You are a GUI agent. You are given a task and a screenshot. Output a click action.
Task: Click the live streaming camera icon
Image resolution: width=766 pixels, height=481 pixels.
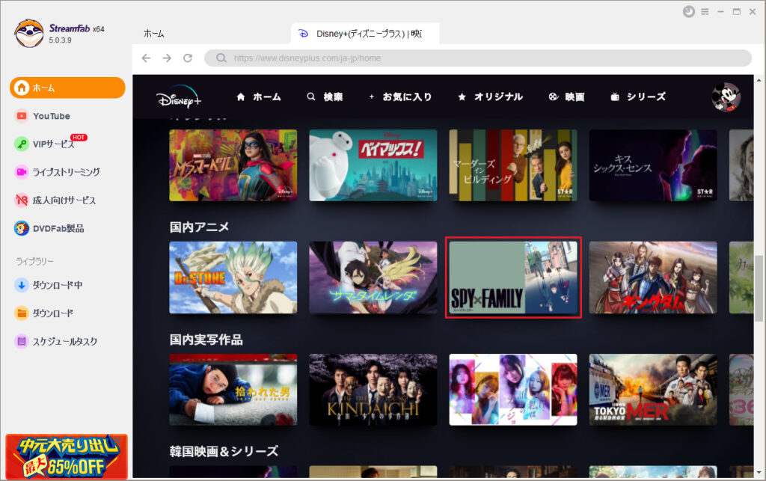pyautogui.click(x=22, y=172)
